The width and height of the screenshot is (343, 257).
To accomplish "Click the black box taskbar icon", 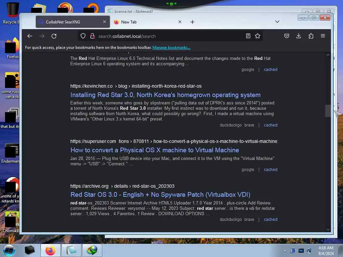I will click(30, 250).
